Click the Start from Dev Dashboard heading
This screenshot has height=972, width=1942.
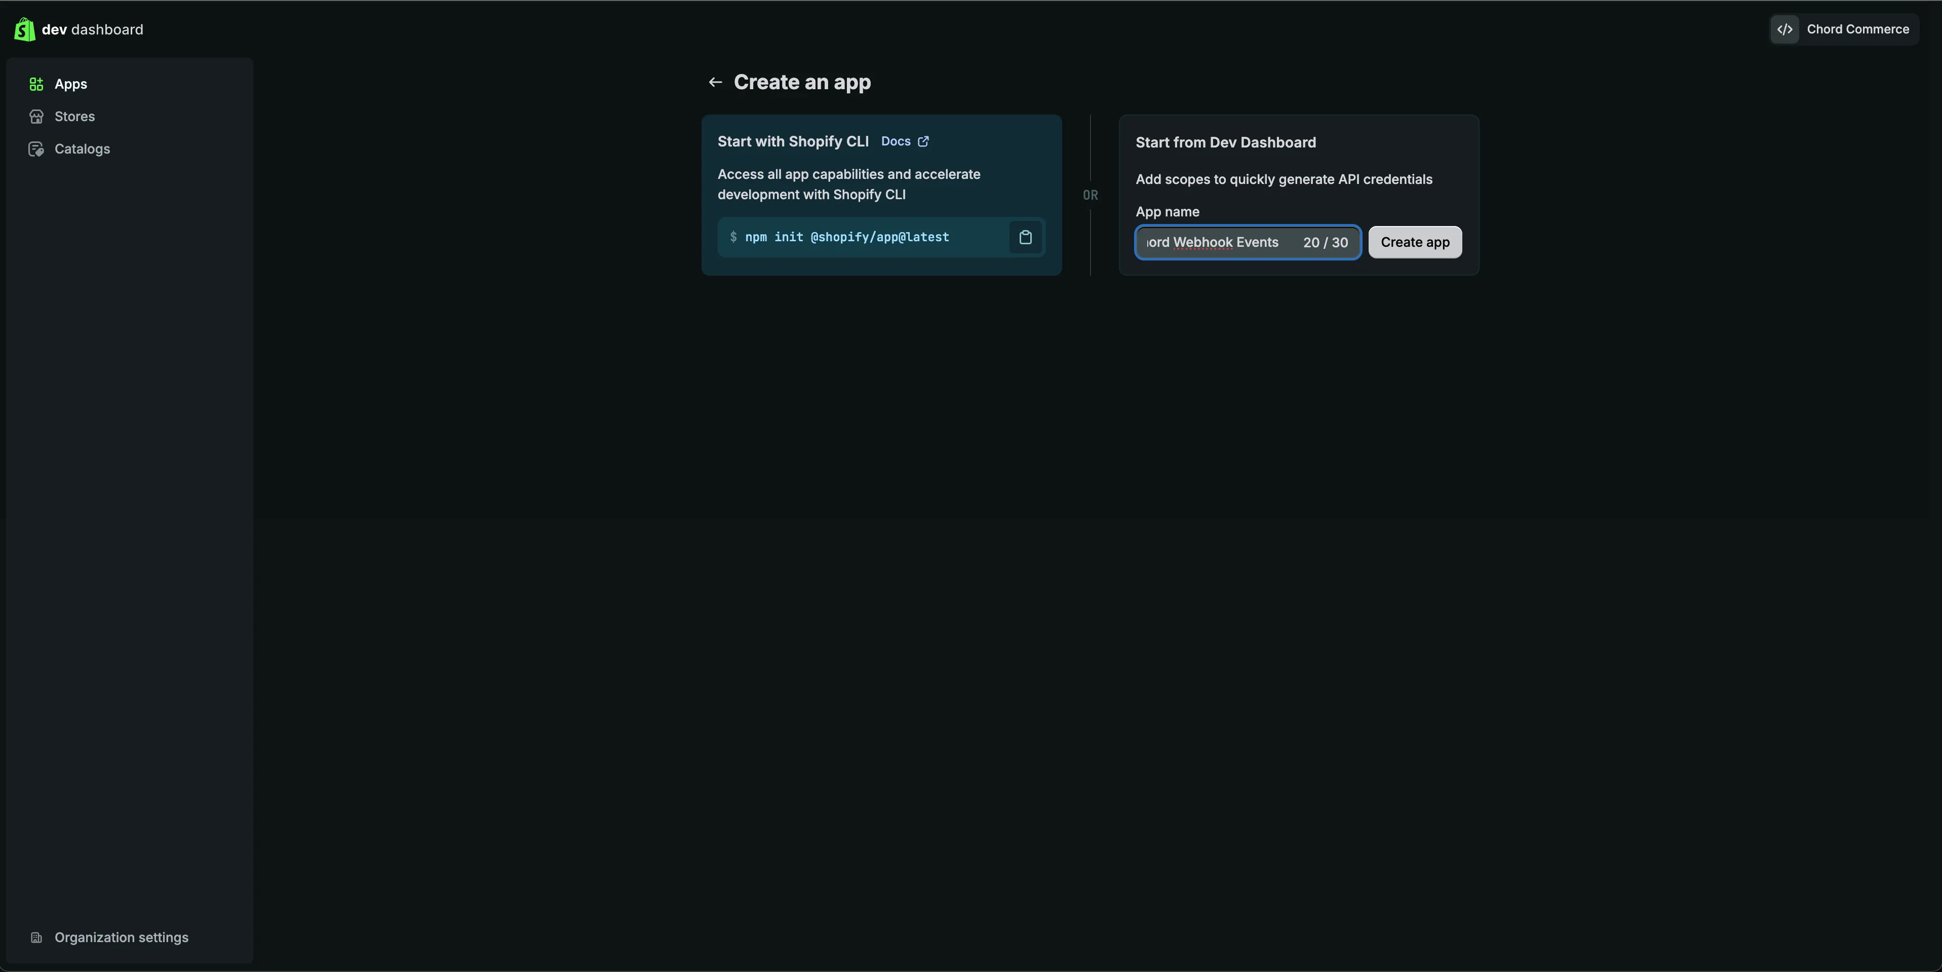1226,142
